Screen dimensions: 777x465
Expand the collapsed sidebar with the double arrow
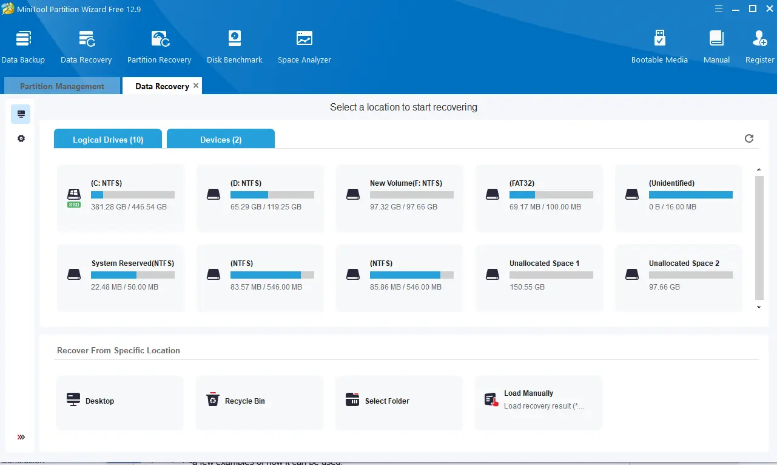(x=21, y=436)
